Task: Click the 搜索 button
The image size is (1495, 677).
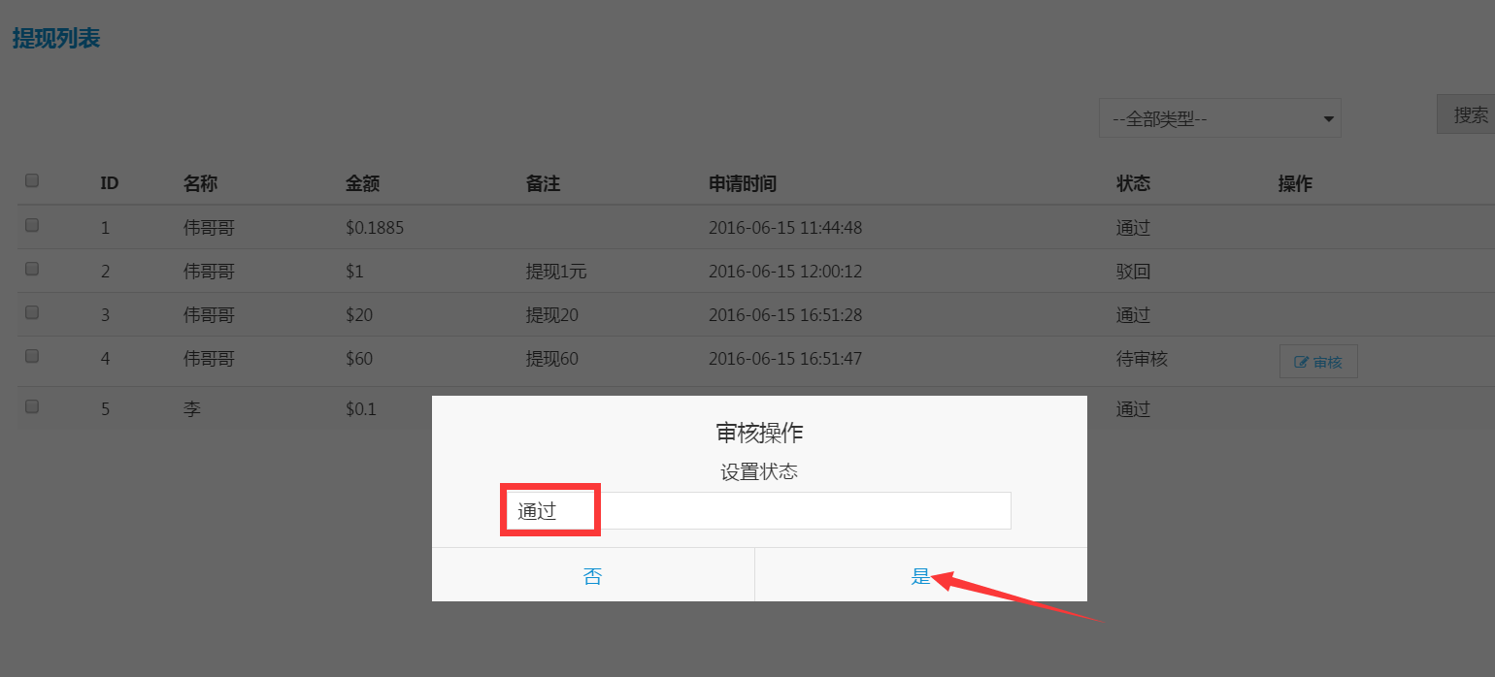Action: point(1467,114)
